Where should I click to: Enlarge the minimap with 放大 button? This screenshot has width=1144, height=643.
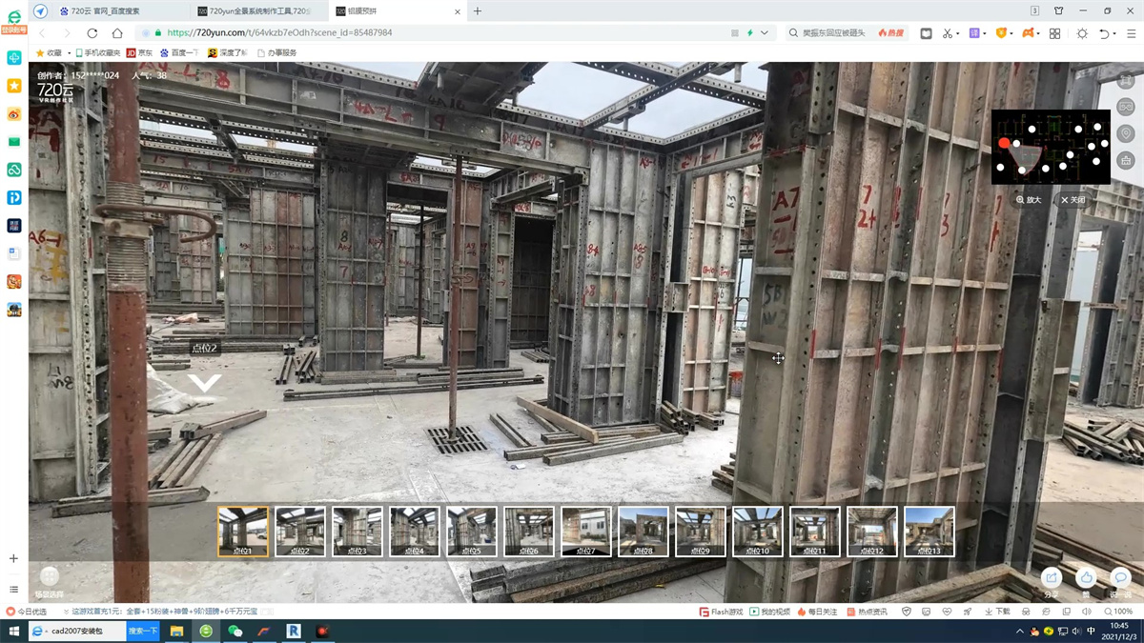1029,200
